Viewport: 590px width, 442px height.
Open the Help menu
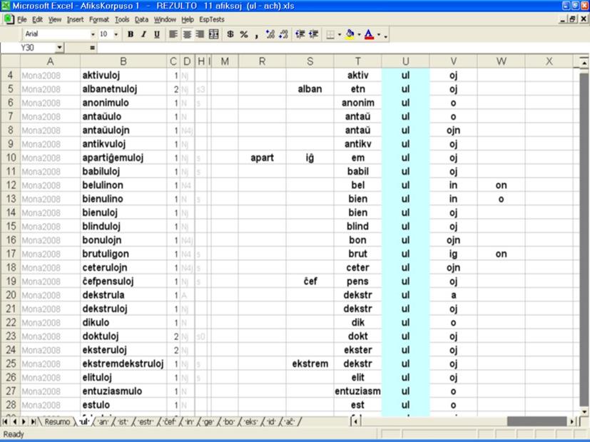click(x=188, y=19)
